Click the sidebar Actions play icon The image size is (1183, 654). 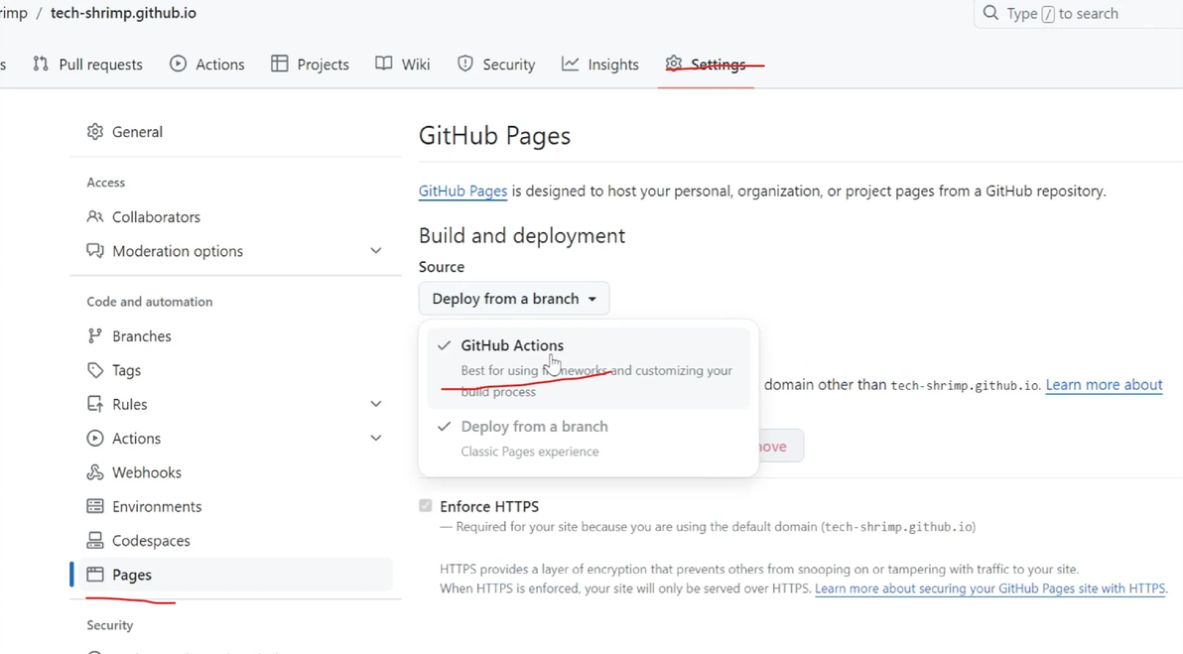pos(95,439)
